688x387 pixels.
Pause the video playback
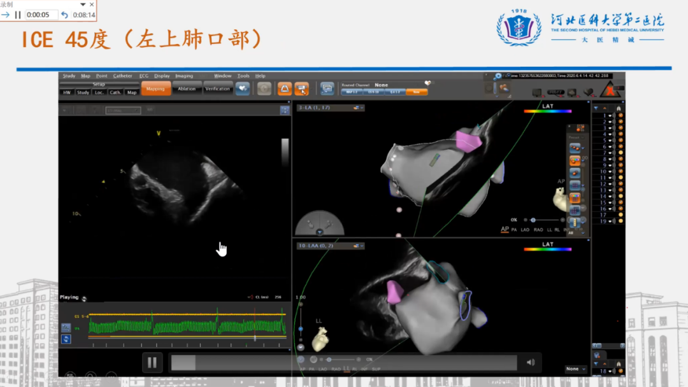152,363
